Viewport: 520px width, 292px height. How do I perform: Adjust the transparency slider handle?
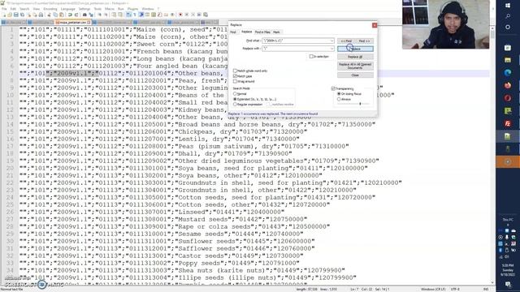click(360, 104)
